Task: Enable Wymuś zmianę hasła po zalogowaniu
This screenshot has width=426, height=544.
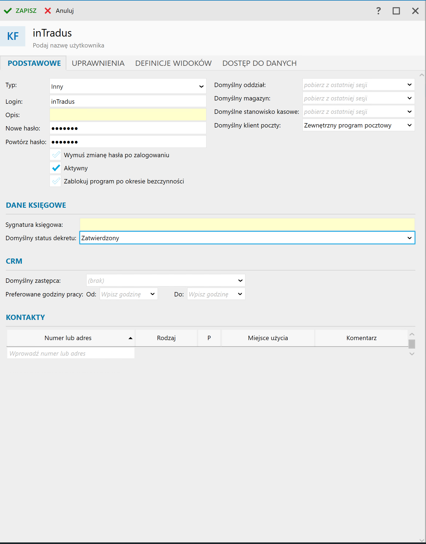Action: pyautogui.click(x=56, y=155)
